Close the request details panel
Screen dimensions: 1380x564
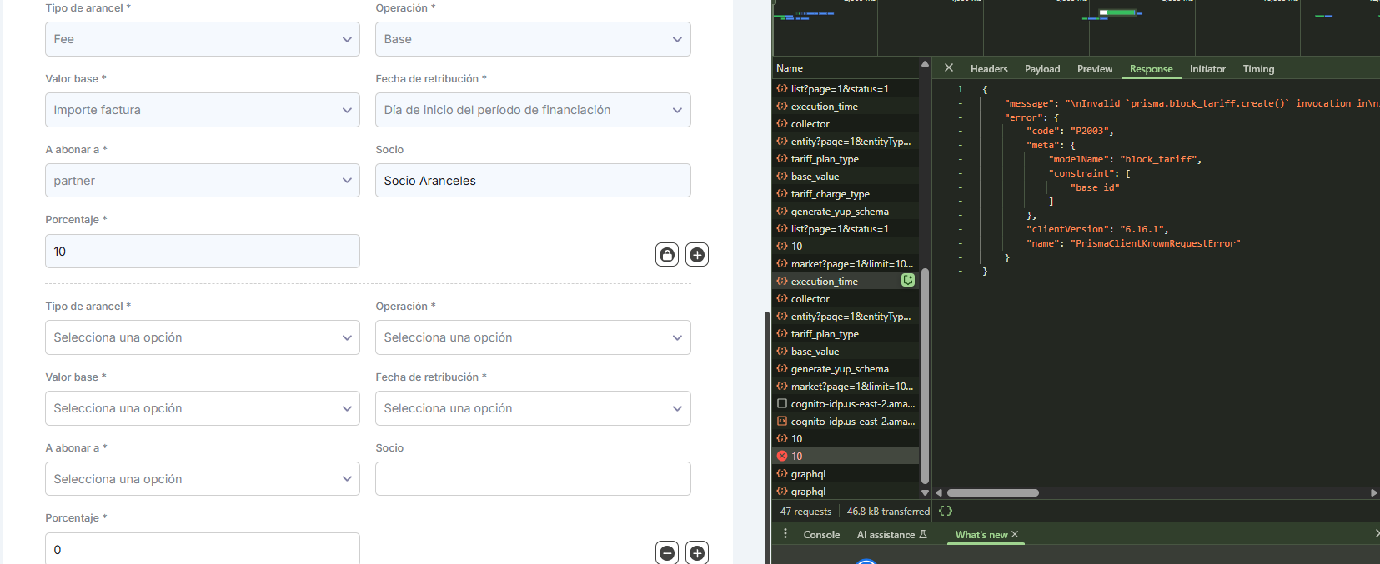(x=948, y=68)
